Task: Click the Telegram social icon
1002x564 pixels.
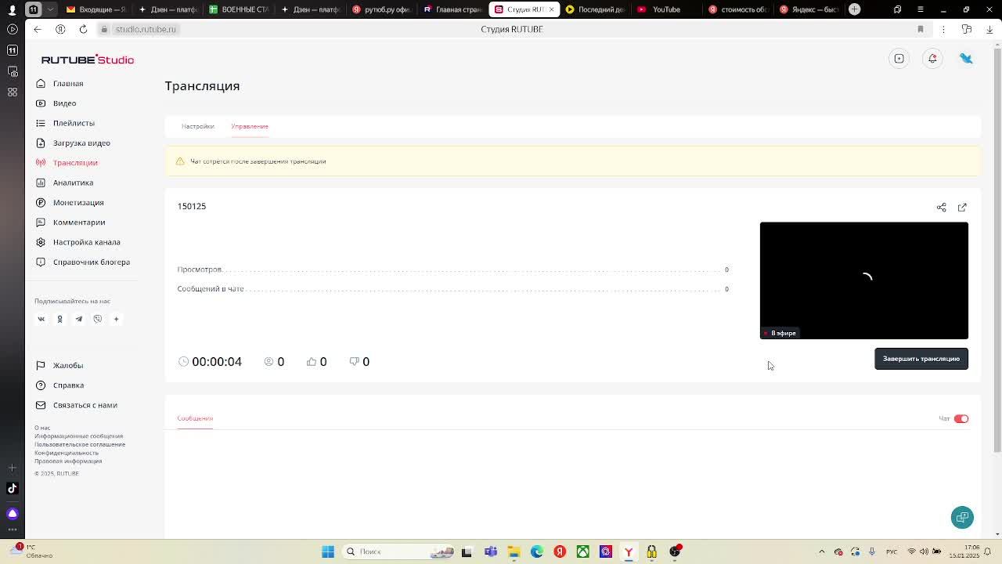Action: [x=78, y=319]
